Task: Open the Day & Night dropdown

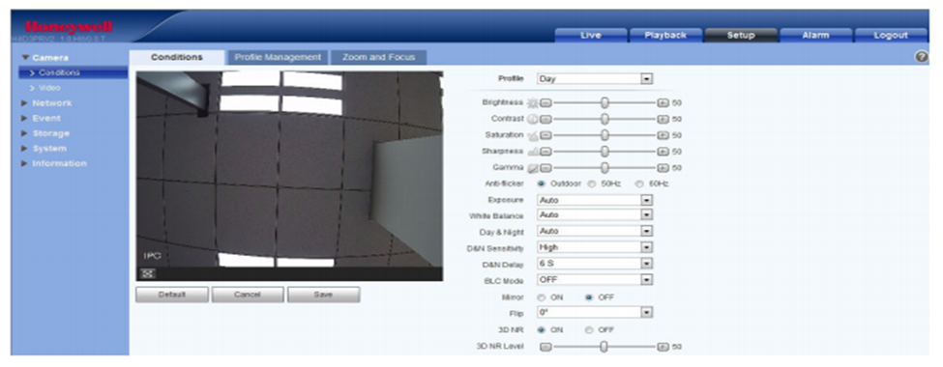Action: pos(594,231)
